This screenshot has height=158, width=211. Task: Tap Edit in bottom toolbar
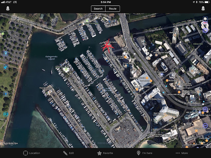pyautogui.click(x=69, y=153)
